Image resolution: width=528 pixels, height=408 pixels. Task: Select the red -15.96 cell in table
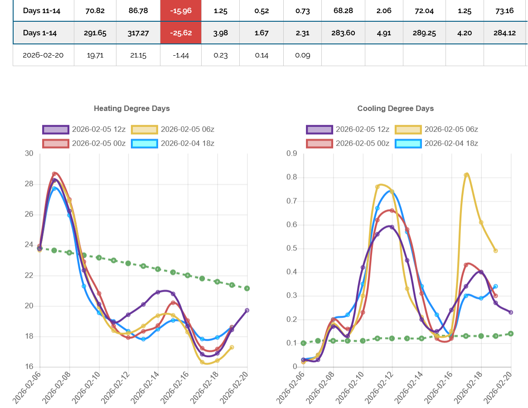(x=180, y=10)
